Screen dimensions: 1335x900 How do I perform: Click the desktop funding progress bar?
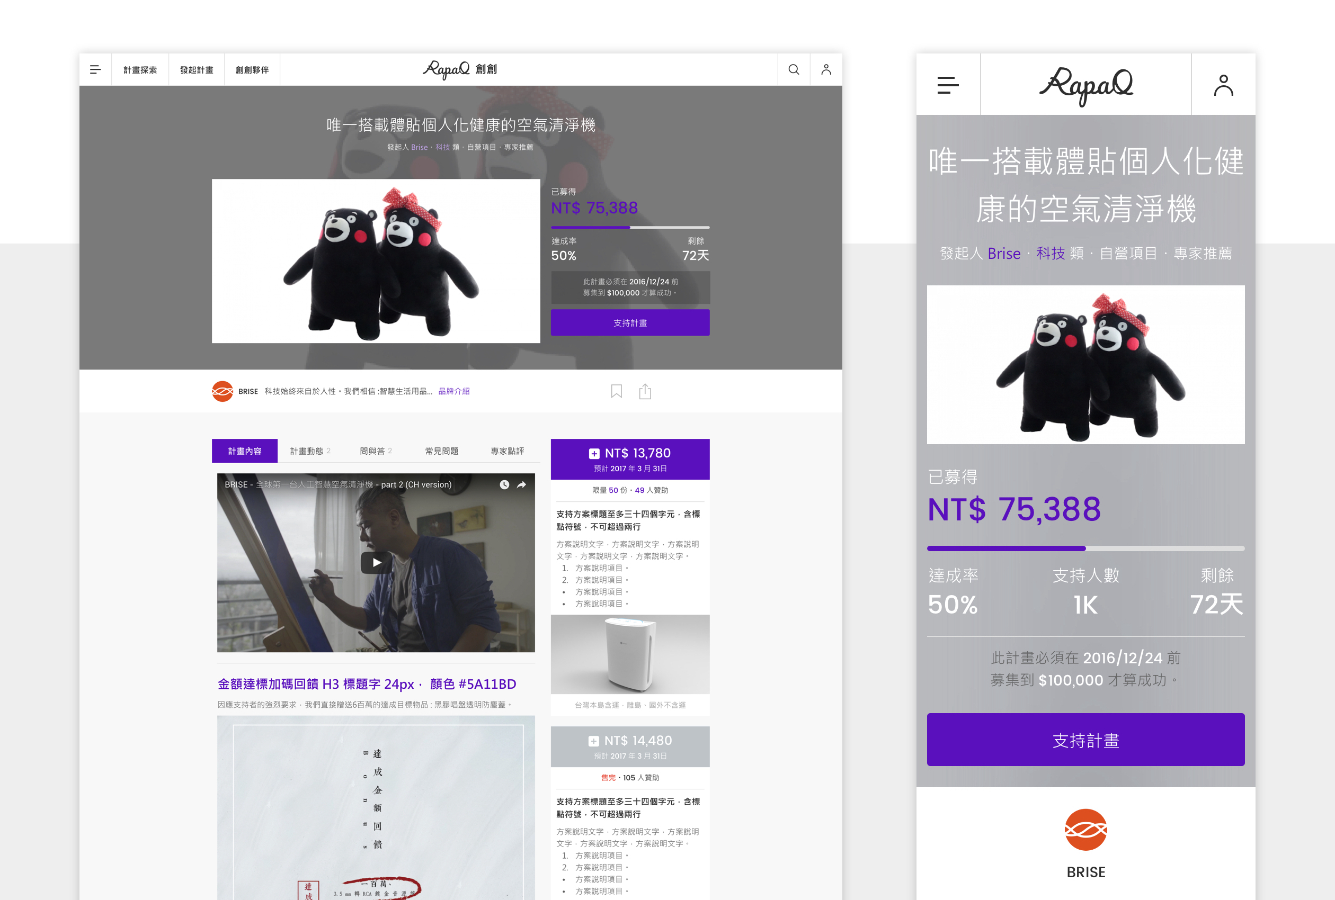tap(630, 227)
